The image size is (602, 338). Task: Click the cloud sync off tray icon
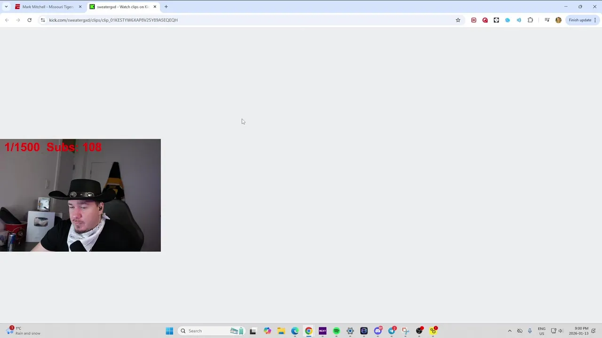[520, 331]
